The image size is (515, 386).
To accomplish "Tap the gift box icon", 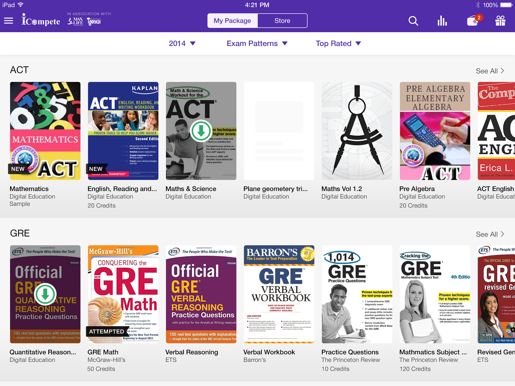I will 500,21.
